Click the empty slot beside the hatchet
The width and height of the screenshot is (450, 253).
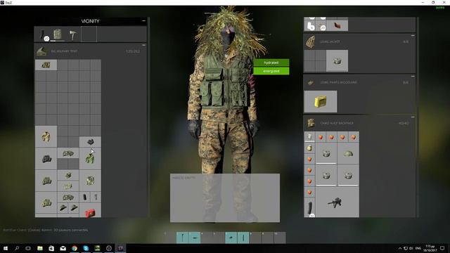[89, 34]
